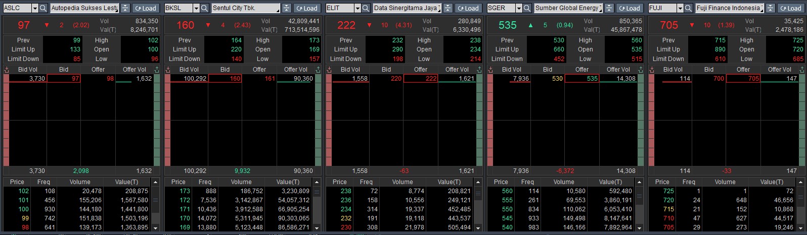Open the FUJI stock code dropdown

[680, 8]
